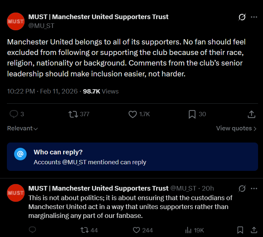Open the mention badge in the reply banner
This screenshot has height=237, width=263.
click(x=20, y=154)
